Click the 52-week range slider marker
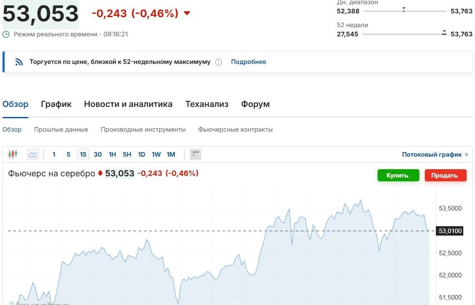This screenshot has height=305, width=475. tap(444, 33)
